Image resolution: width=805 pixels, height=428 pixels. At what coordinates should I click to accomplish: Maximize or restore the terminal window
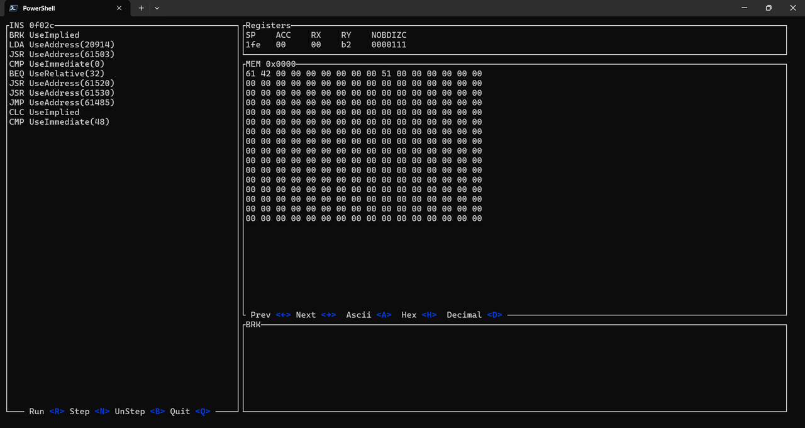(x=769, y=8)
